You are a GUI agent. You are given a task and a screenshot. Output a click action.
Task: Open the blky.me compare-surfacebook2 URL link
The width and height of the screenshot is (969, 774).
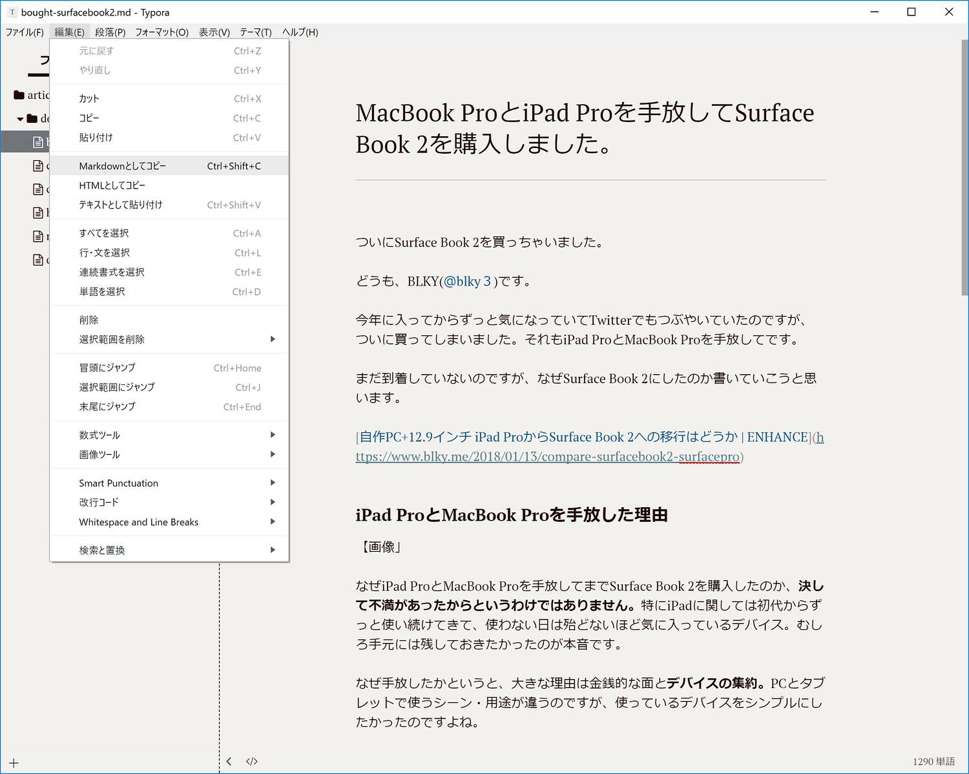pos(589,446)
